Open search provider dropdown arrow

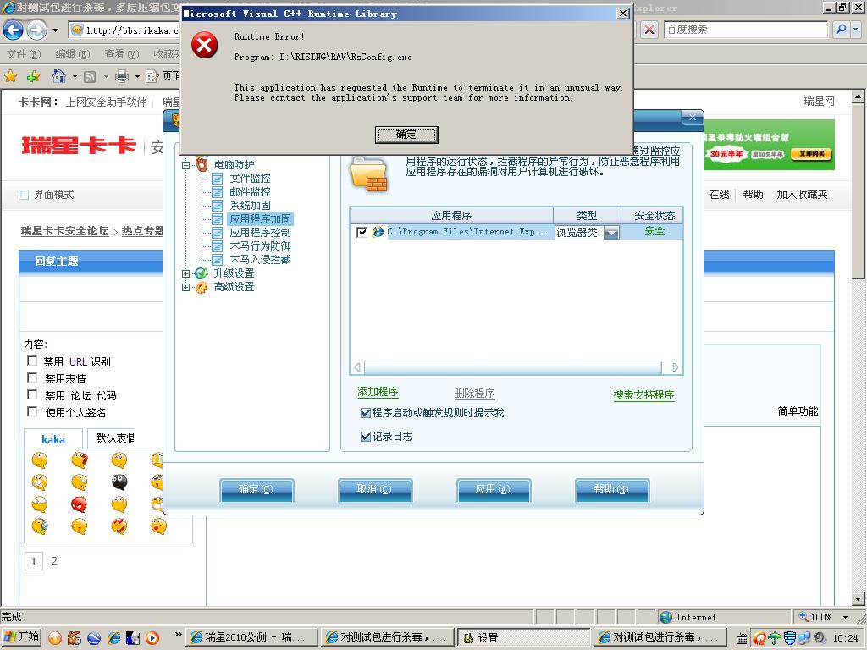[855, 30]
